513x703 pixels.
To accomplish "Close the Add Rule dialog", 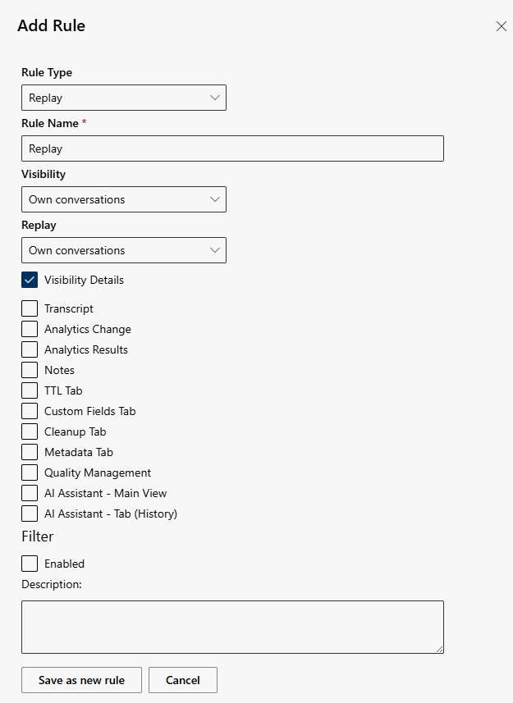I will [x=502, y=26].
